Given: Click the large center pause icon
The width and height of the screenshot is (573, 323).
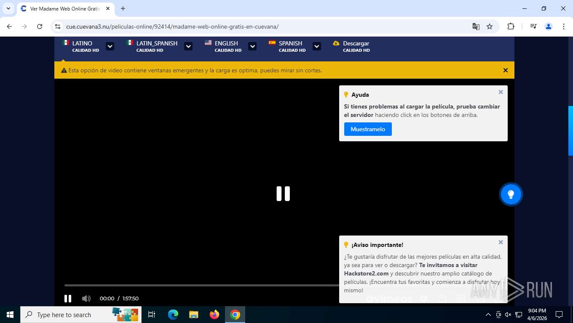Looking at the screenshot, I should pos(283,193).
